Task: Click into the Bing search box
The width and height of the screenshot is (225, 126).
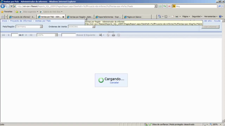Action: (x=196, y=6)
